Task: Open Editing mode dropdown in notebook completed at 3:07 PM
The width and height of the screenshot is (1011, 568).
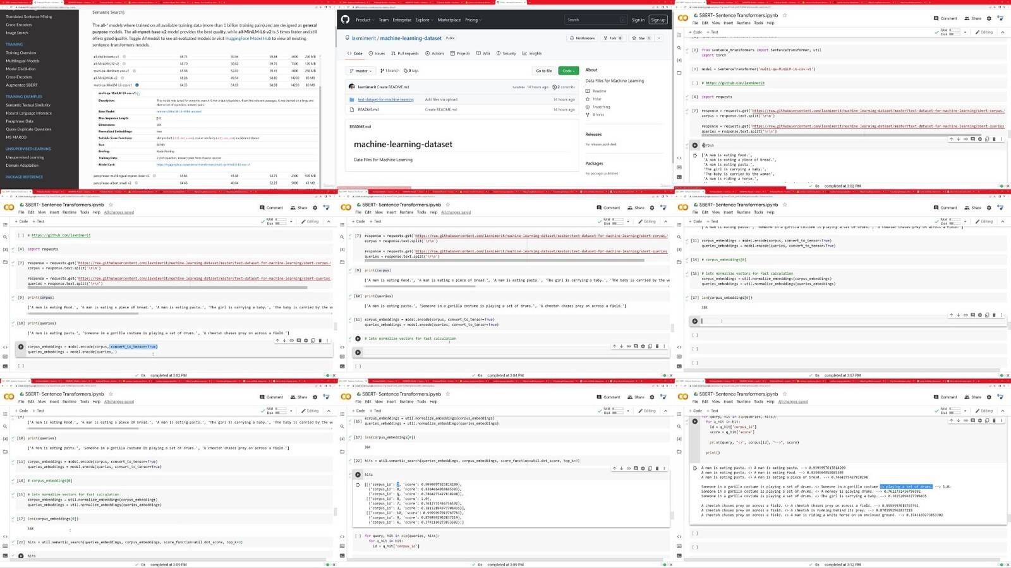Action: point(985,222)
